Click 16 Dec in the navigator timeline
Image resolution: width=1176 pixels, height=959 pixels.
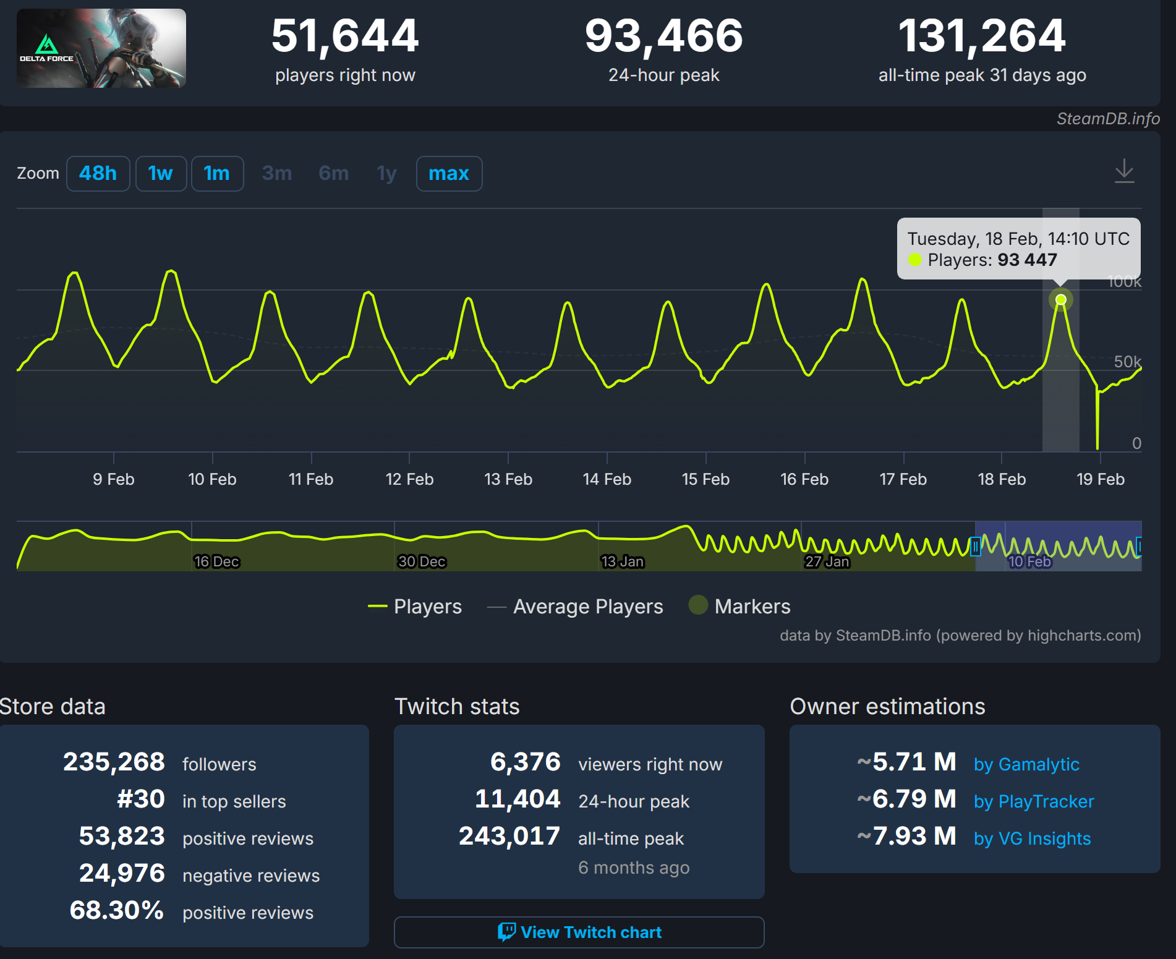[x=216, y=561]
